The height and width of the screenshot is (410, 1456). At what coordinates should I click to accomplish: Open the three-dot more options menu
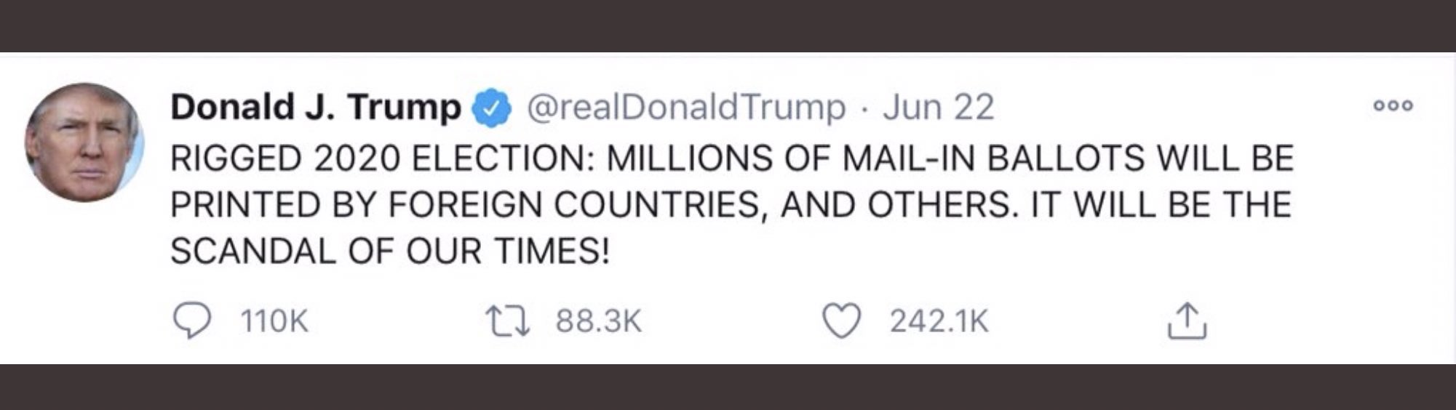[1393, 106]
